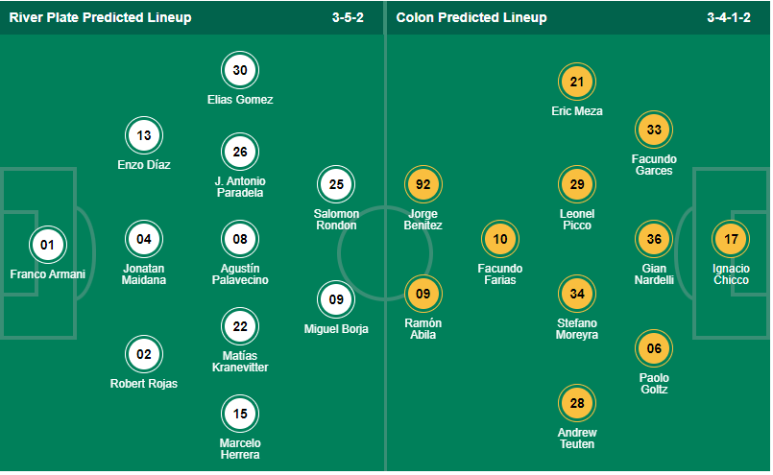Select Andrew Teuten's number 28 badge
The height and width of the screenshot is (475, 773).
pyautogui.click(x=577, y=403)
